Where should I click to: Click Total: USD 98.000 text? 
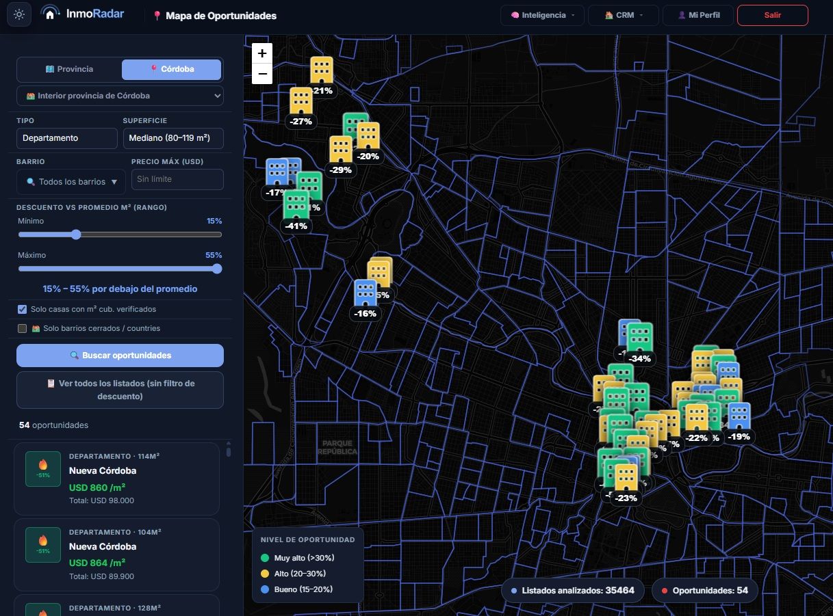coord(101,500)
